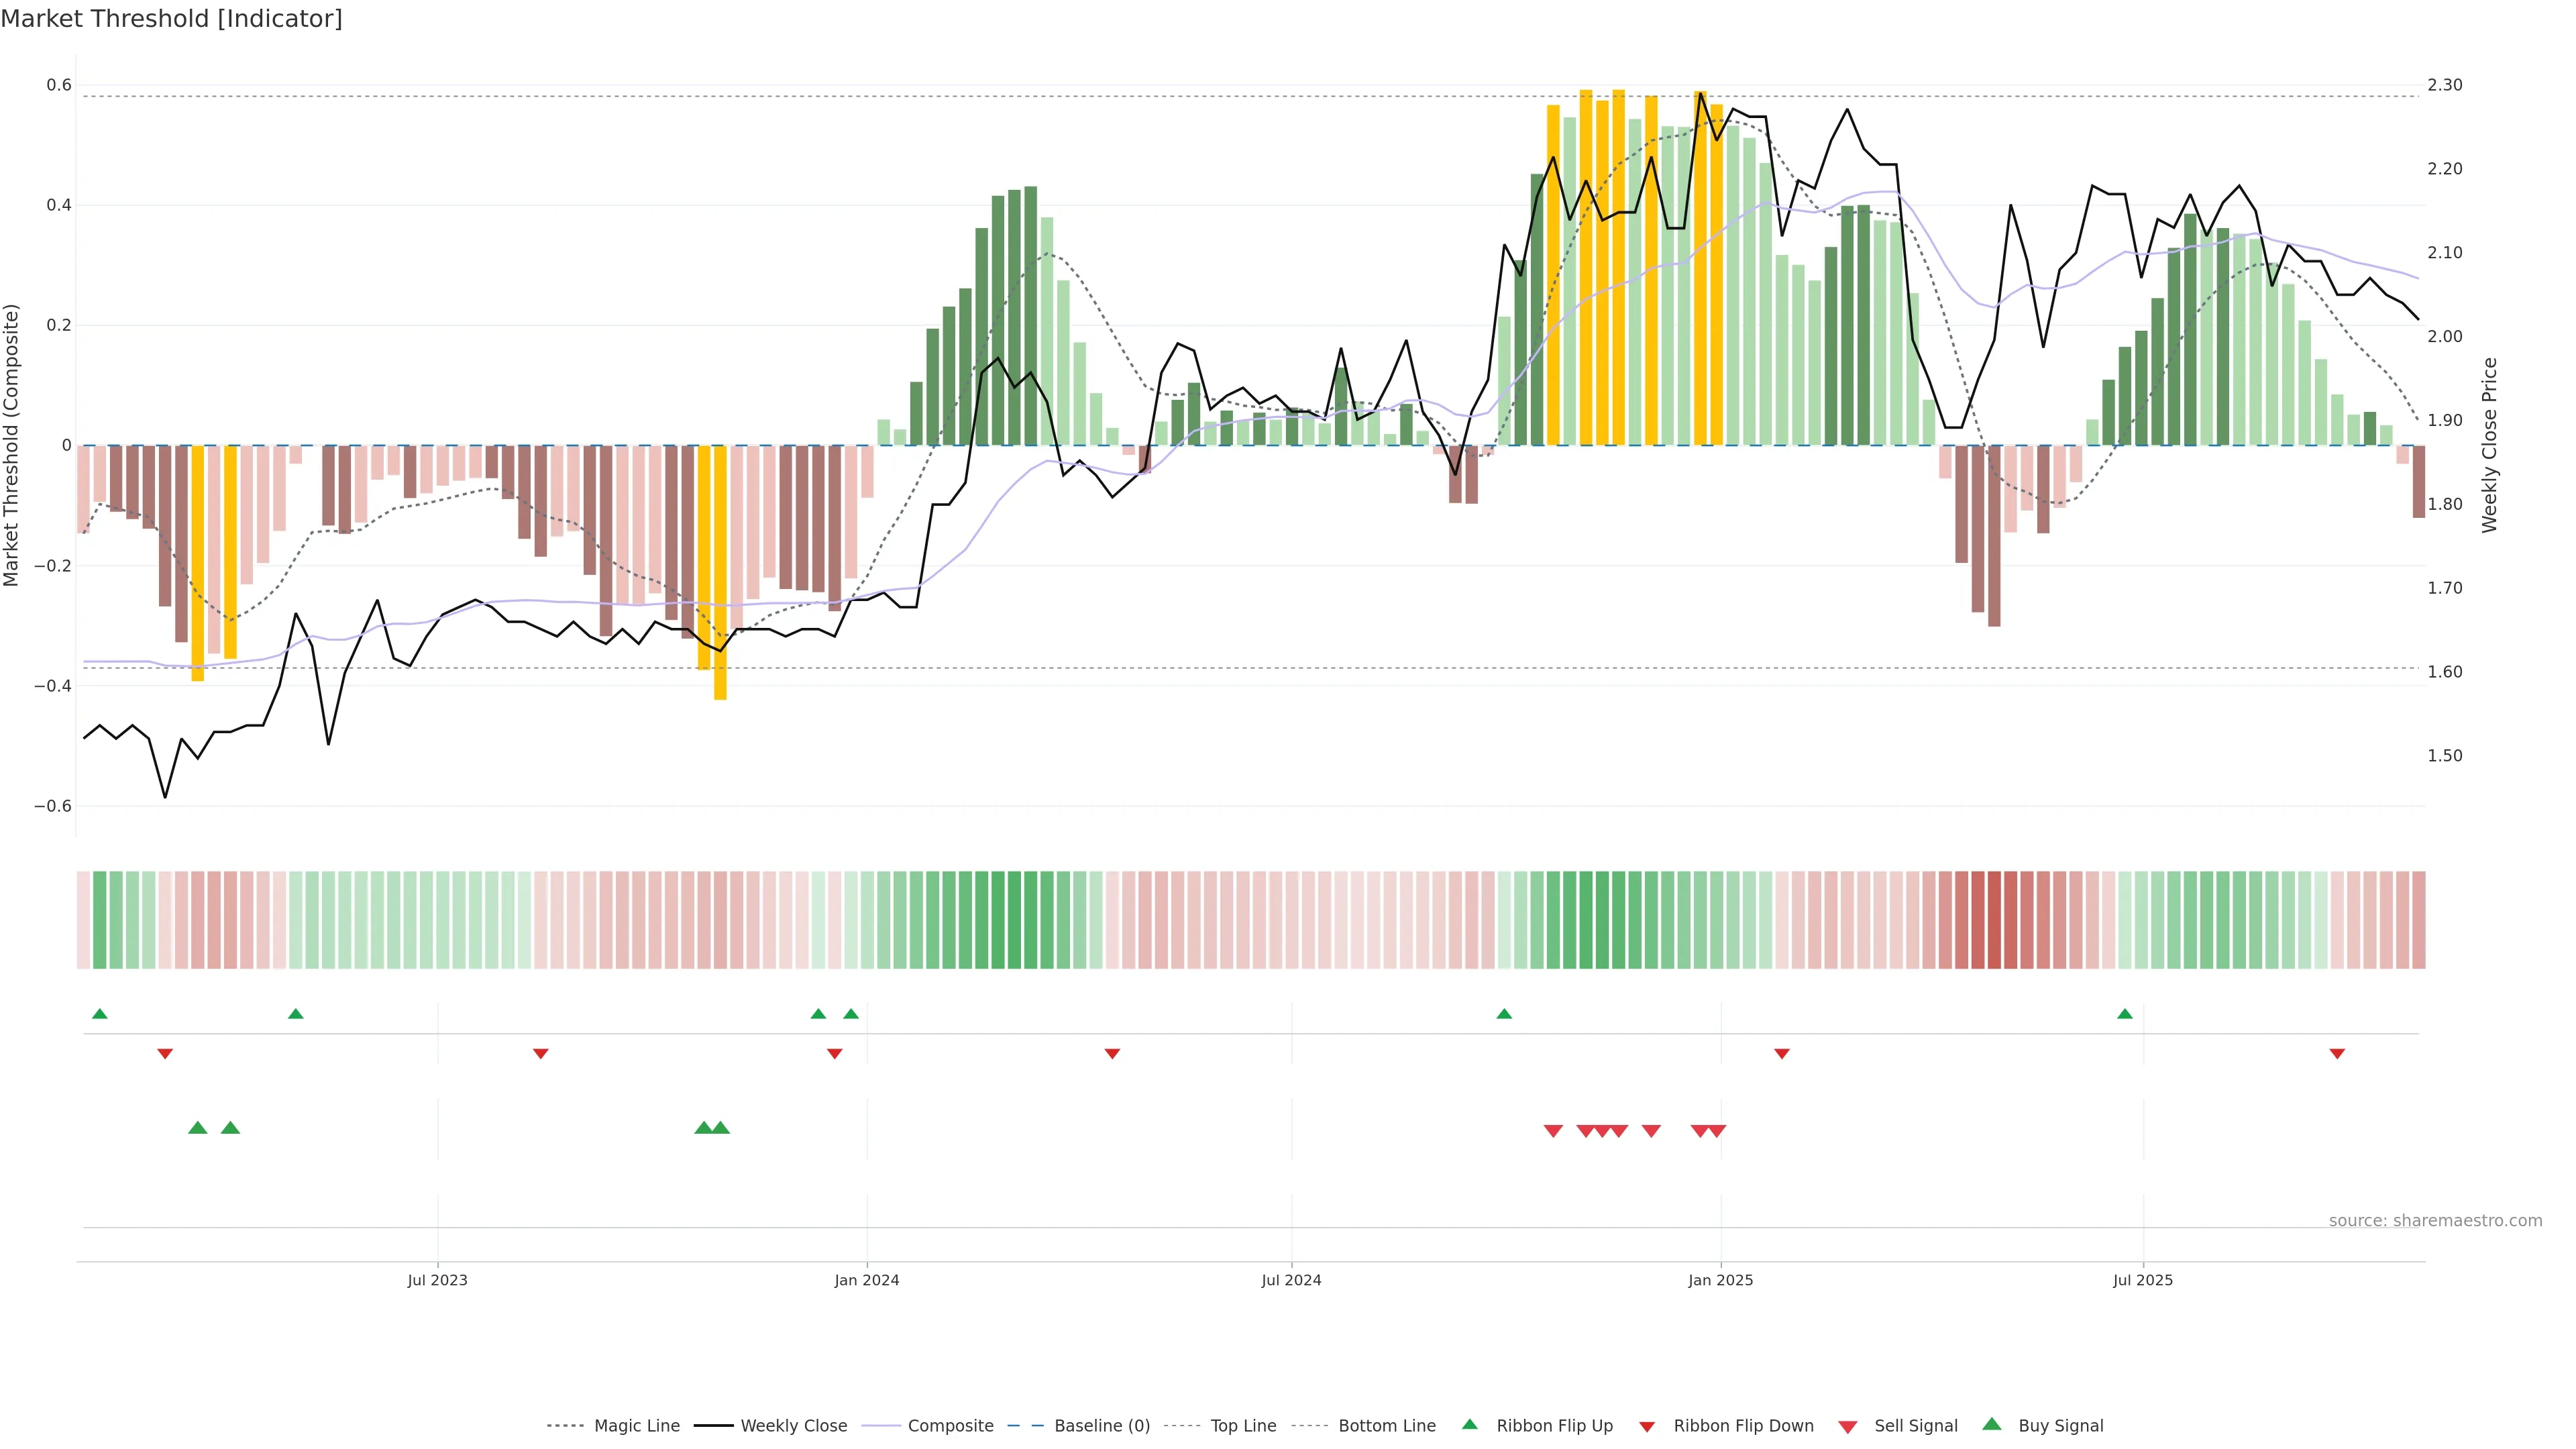Click red triangle icon beside Sell Signal legend

pos(1848,1427)
